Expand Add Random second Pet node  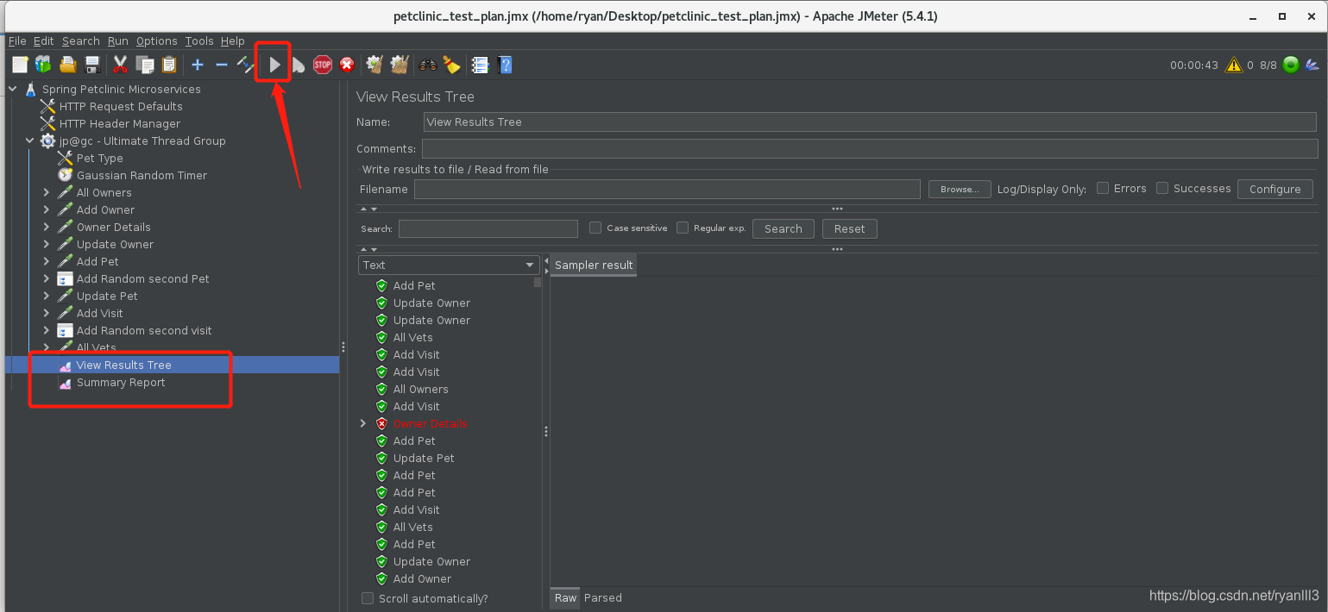click(47, 278)
